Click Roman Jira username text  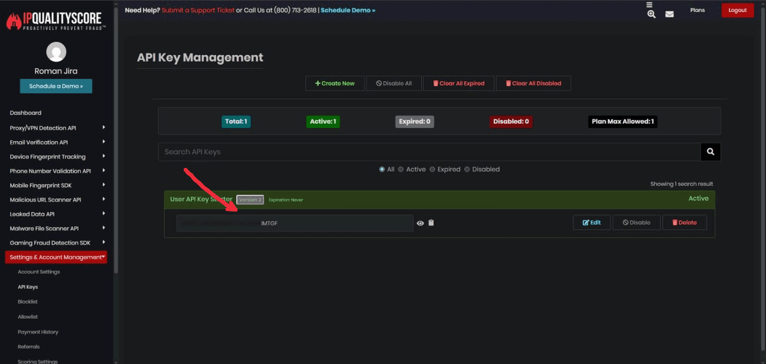tap(56, 71)
